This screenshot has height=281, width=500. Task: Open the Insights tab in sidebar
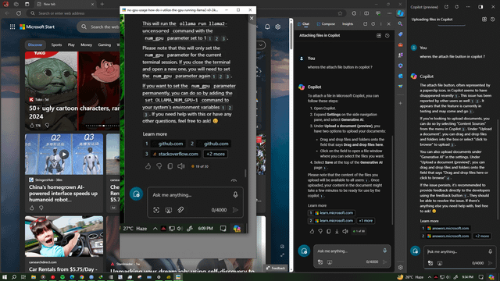coord(348,24)
